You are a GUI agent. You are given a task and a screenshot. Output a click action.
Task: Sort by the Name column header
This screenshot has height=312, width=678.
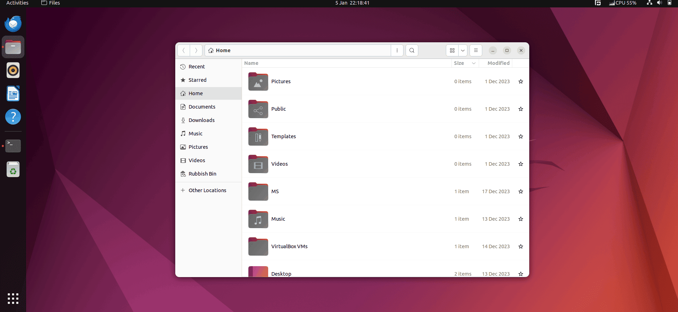(x=347, y=63)
